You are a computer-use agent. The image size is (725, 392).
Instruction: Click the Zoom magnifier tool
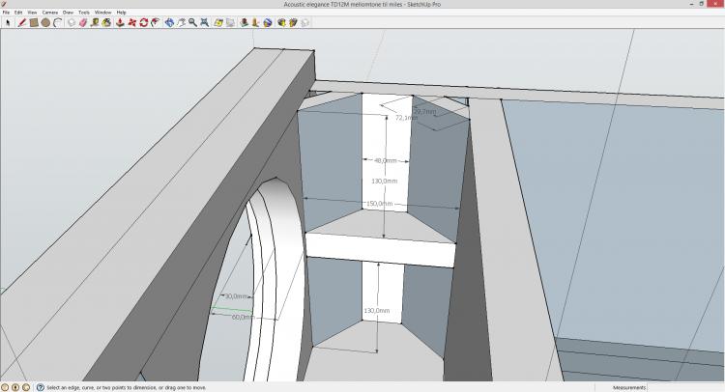click(x=193, y=22)
